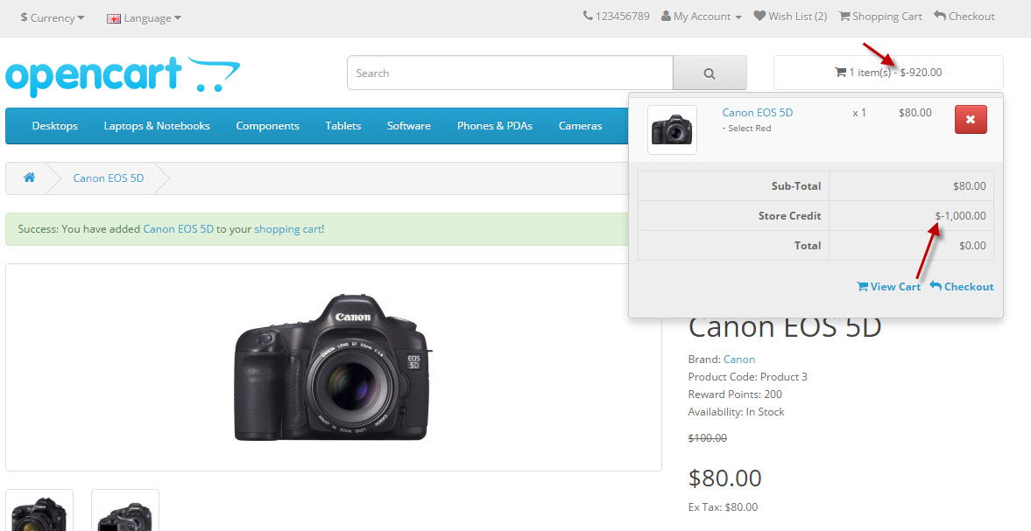Select the second small camera thumbnail
Viewport: 1031px width, 531px height.
pyautogui.click(x=125, y=511)
